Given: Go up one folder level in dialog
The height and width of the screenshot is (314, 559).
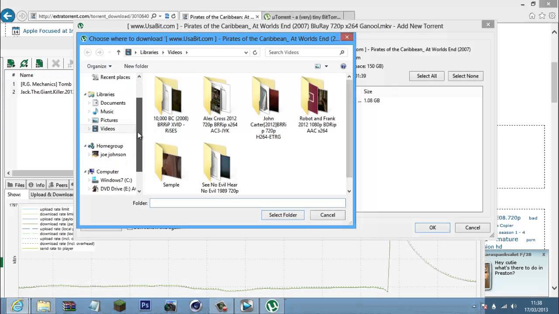Looking at the screenshot, I should pyautogui.click(x=118, y=52).
